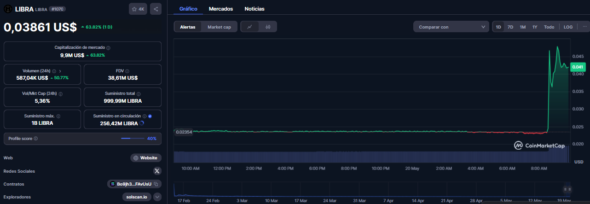590x204 pixels.
Task: Expand more explorers next to solscan.io
Action: pyautogui.click(x=157, y=197)
